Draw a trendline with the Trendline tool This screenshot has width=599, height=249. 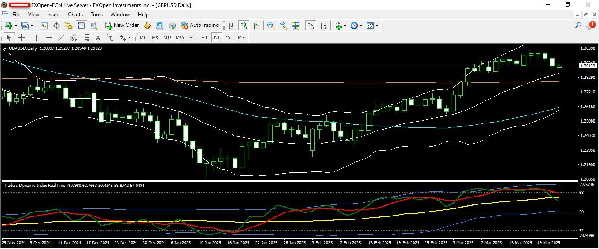coord(61,37)
